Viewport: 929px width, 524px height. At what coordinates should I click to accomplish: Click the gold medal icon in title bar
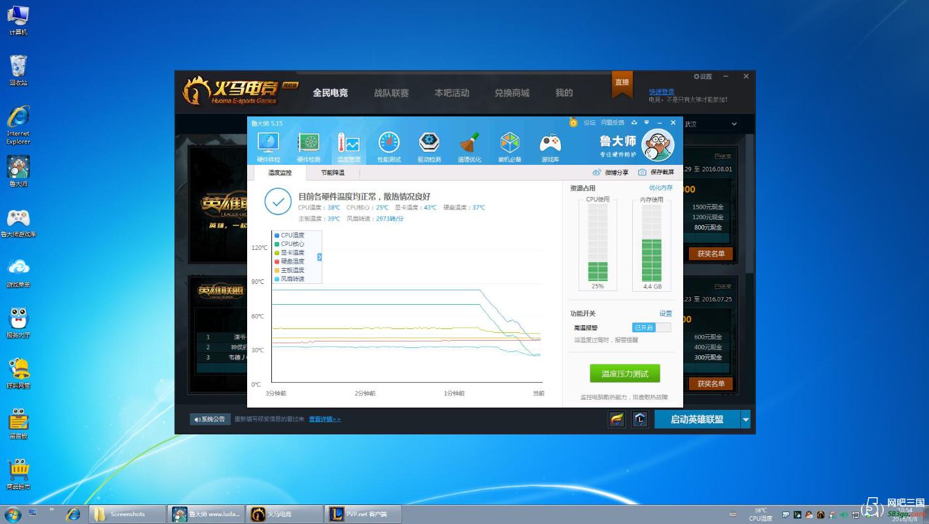pos(573,122)
